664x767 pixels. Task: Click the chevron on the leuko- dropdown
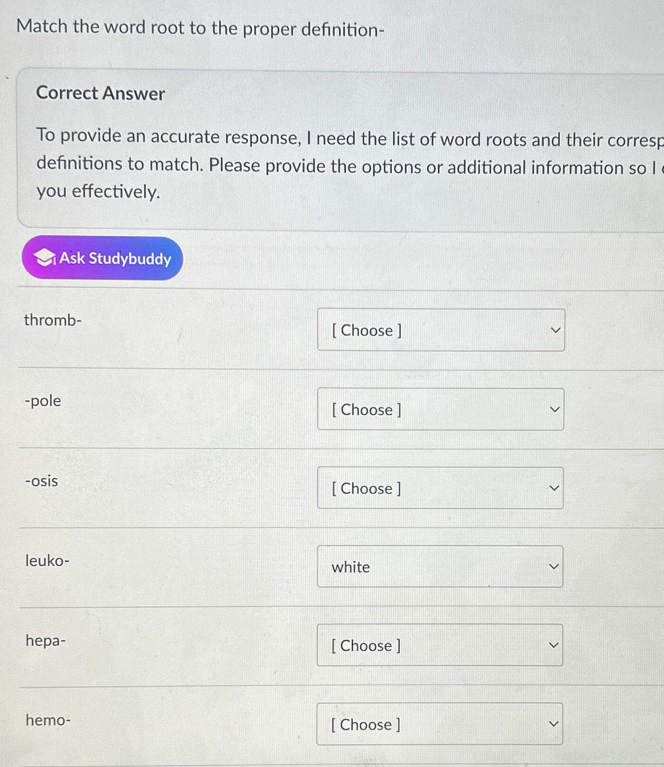(555, 567)
